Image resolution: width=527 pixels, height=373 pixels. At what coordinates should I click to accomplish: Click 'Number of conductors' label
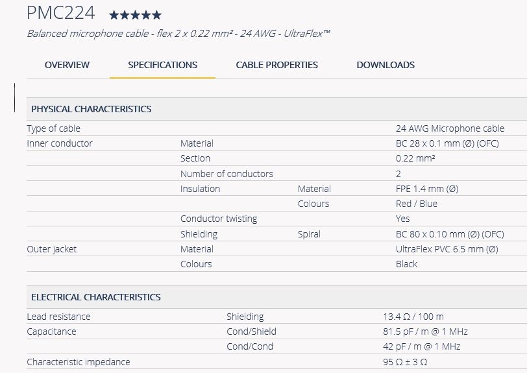pos(227,174)
